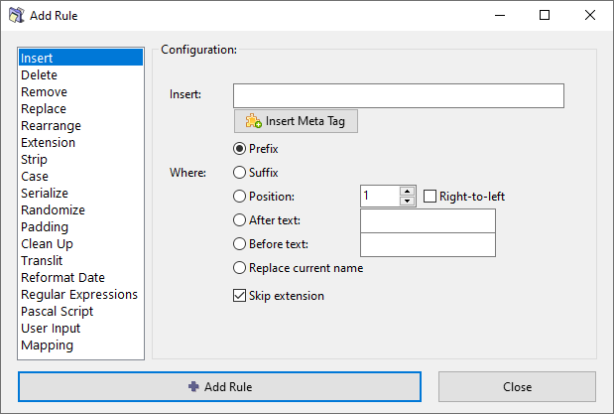
Task: Choose the Padding rule
Action: (80, 226)
